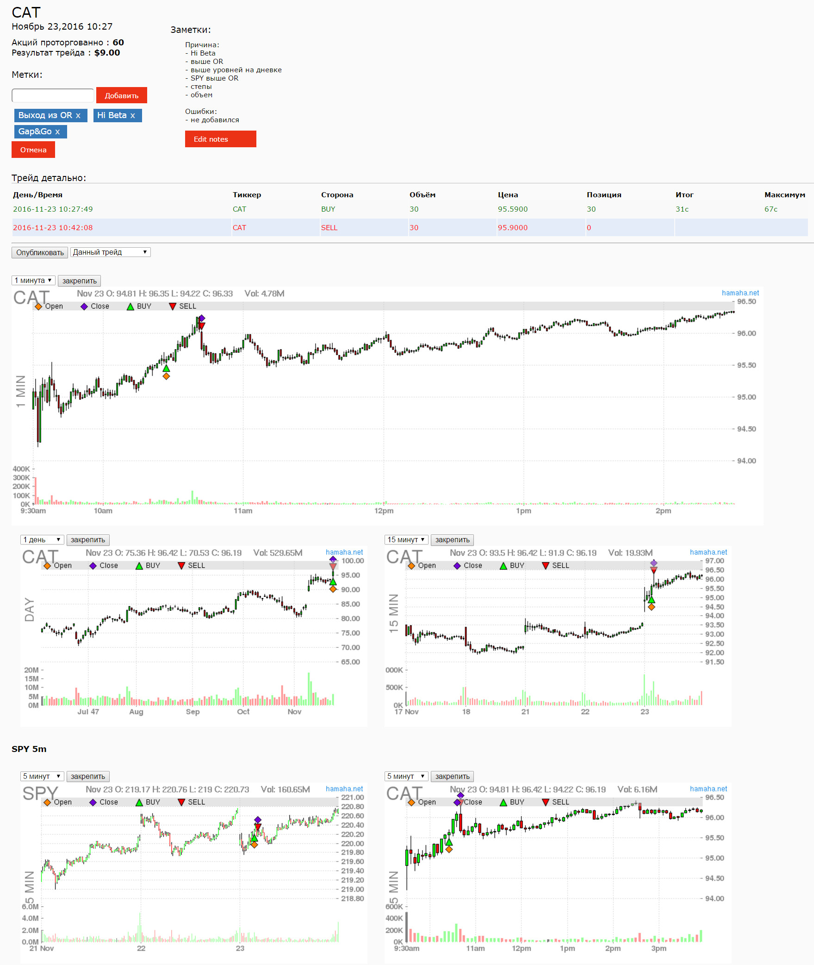Click the BUY legend icon on daily chart
Viewport: 814px width, 965px height.
(139, 566)
